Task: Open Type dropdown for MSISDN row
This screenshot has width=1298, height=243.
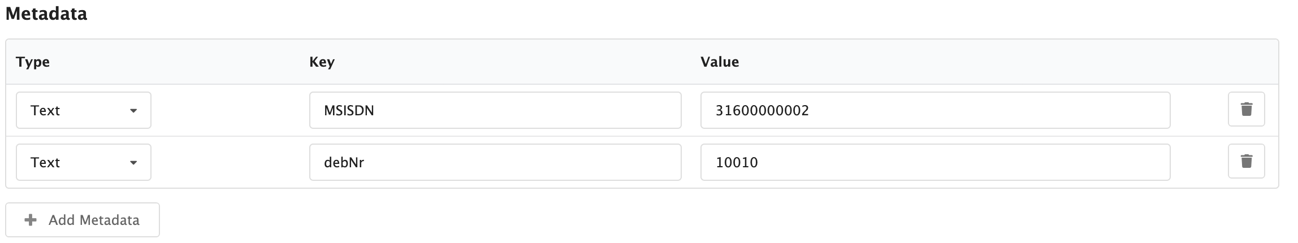Action: pyautogui.click(x=84, y=110)
